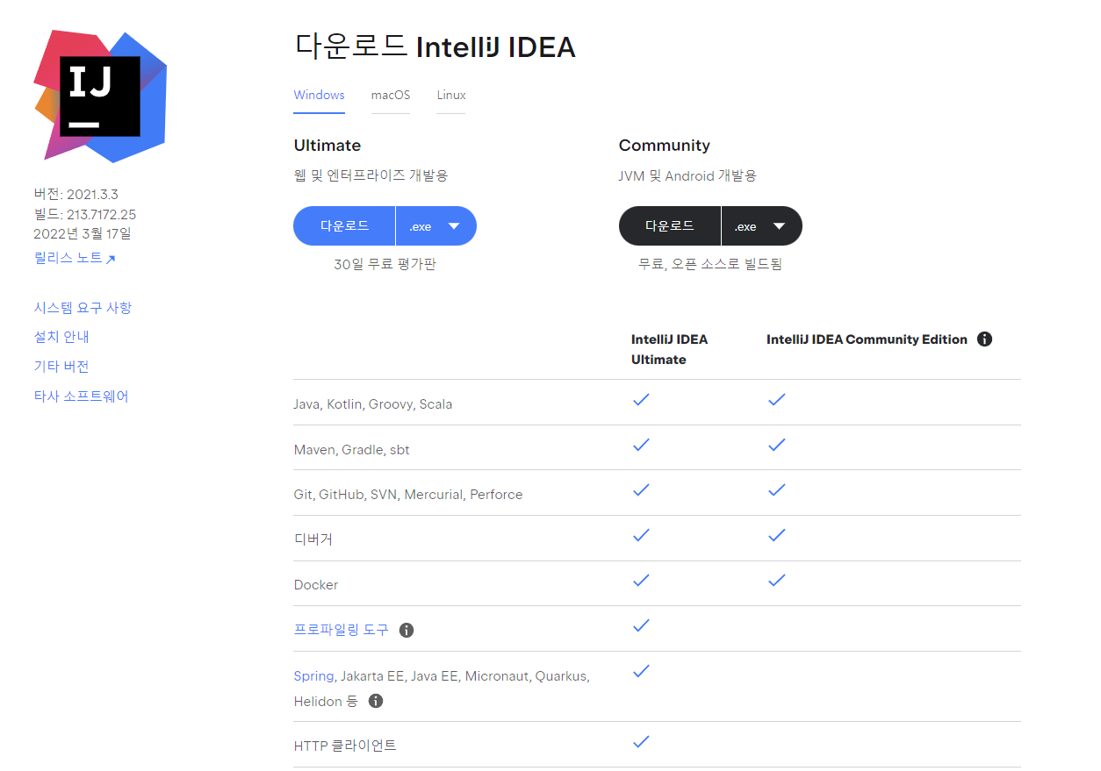Click Community checkmark in Maven, Gradle row
Screen dimensions: 1101x771
click(x=776, y=445)
